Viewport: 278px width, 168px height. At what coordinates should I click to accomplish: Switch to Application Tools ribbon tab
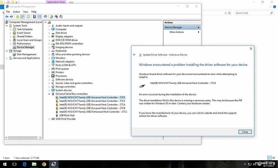point(56,2)
